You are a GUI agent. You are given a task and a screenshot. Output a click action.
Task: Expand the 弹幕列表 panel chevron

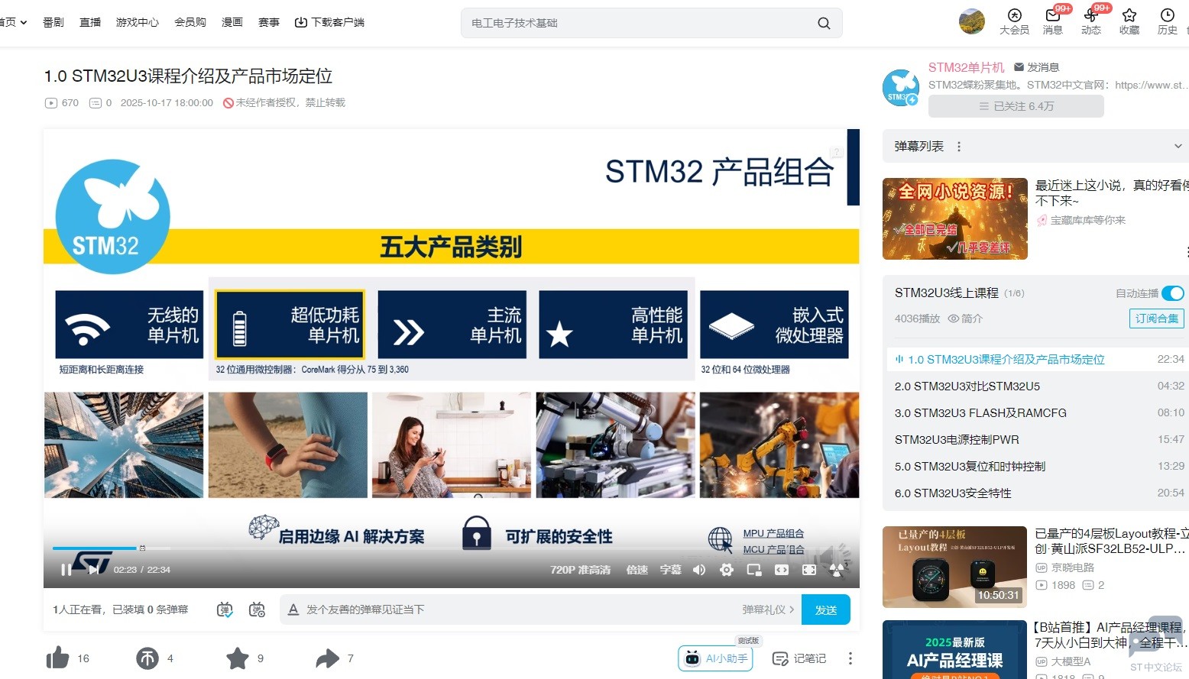(x=1178, y=146)
